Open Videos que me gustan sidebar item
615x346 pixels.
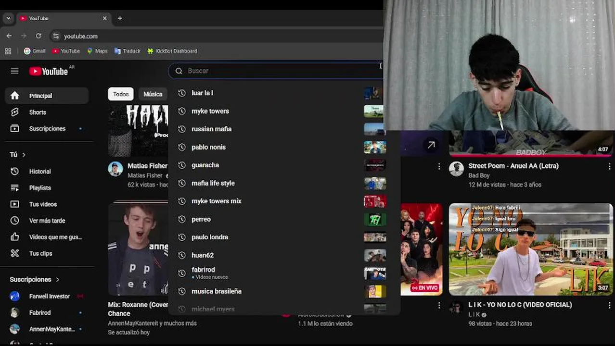pos(47,236)
